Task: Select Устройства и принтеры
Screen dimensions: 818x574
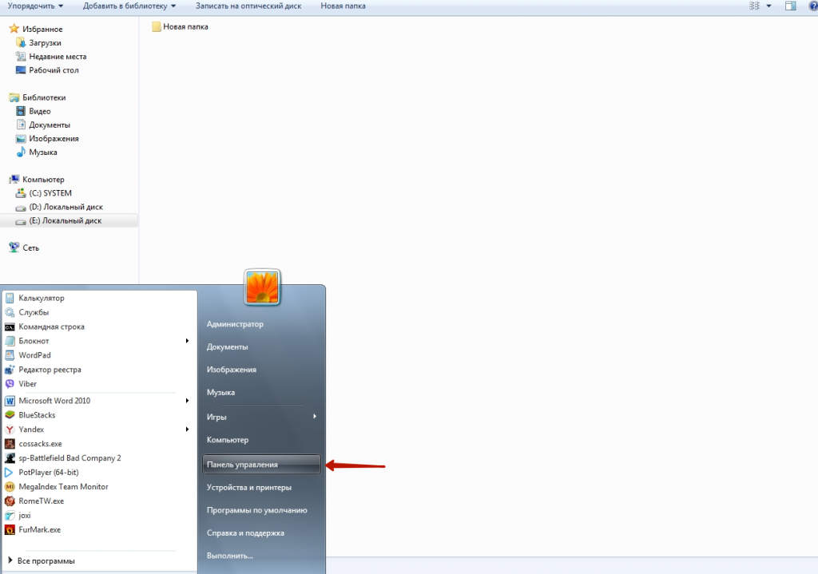Action: [x=248, y=487]
